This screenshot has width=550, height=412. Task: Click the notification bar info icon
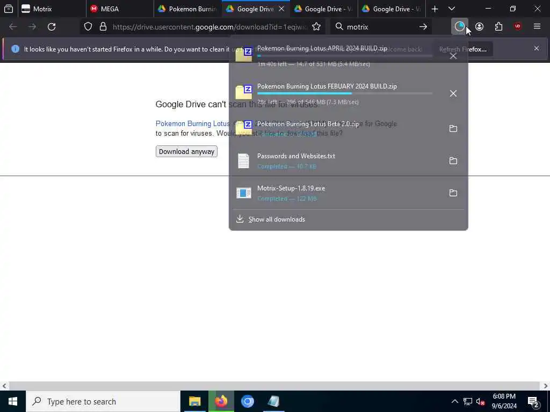click(x=15, y=49)
